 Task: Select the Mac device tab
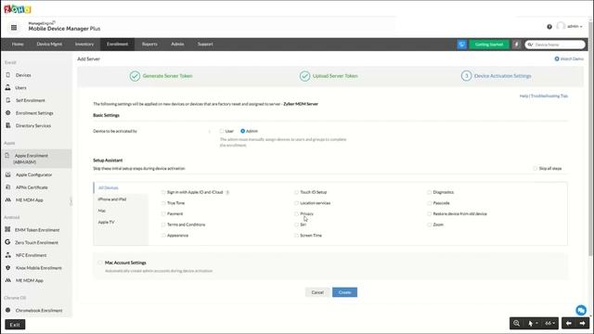tap(102, 211)
